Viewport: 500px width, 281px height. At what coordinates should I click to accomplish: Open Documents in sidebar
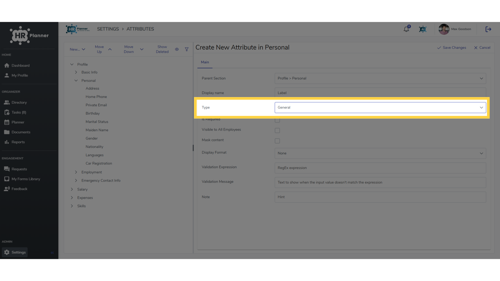[17, 132]
